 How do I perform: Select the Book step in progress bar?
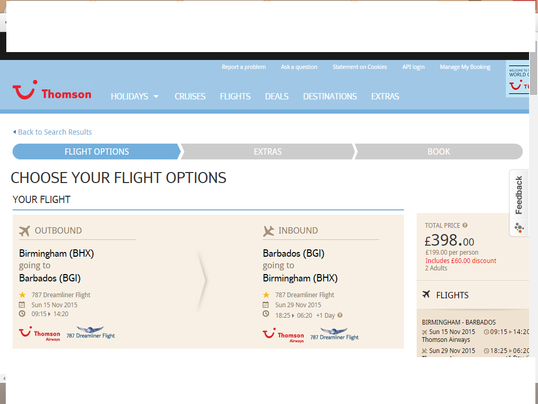pyautogui.click(x=439, y=151)
